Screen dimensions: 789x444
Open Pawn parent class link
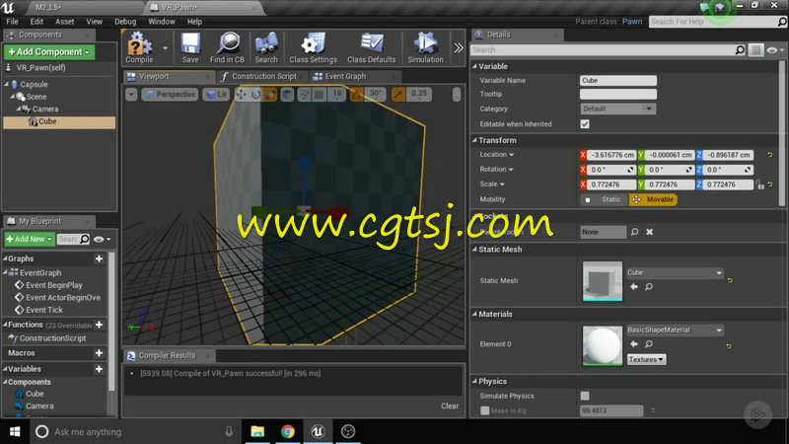click(x=632, y=22)
